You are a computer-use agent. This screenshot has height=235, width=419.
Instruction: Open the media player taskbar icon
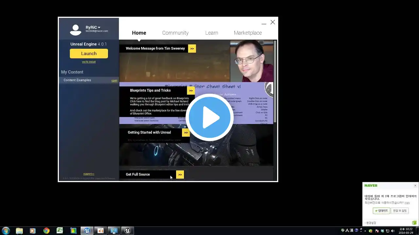[32, 231]
